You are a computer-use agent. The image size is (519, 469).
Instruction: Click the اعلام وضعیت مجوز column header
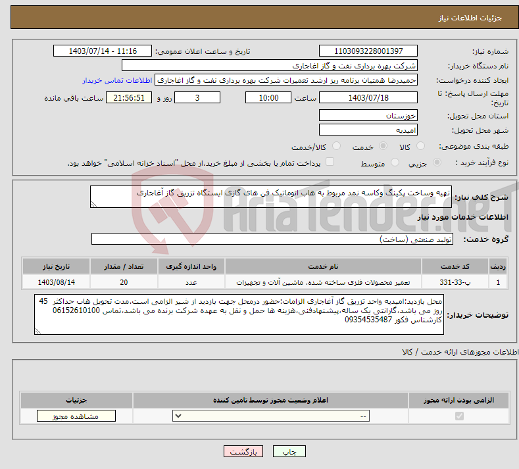pyautogui.click(x=270, y=400)
